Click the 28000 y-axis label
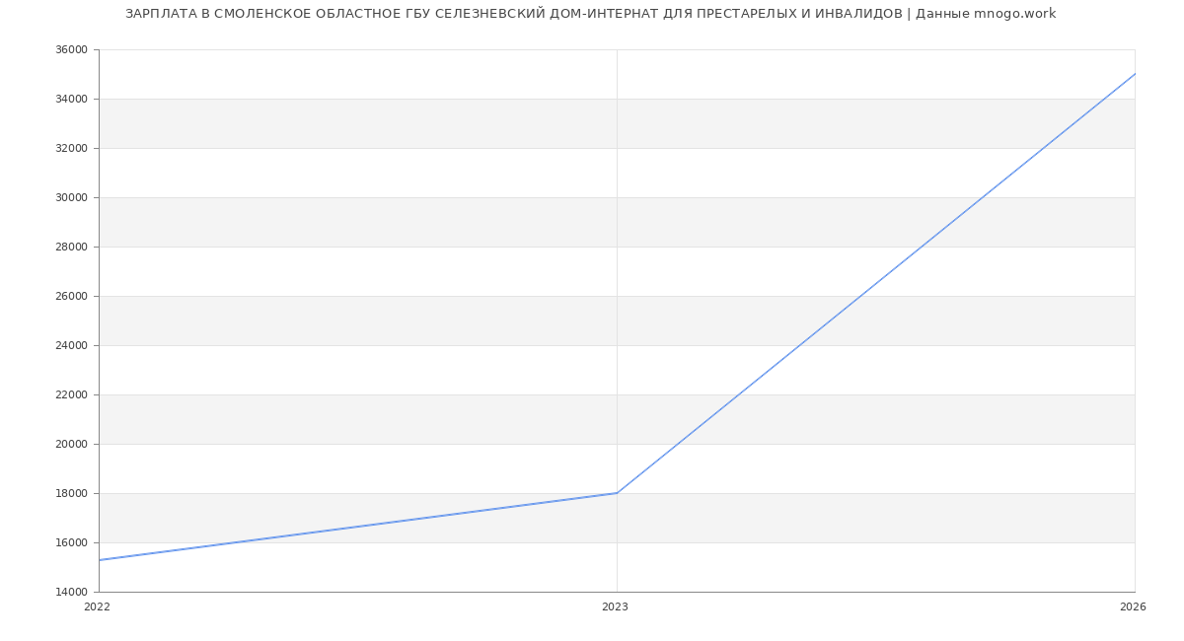Viewport: 1184px width, 641px height. (71, 248)
